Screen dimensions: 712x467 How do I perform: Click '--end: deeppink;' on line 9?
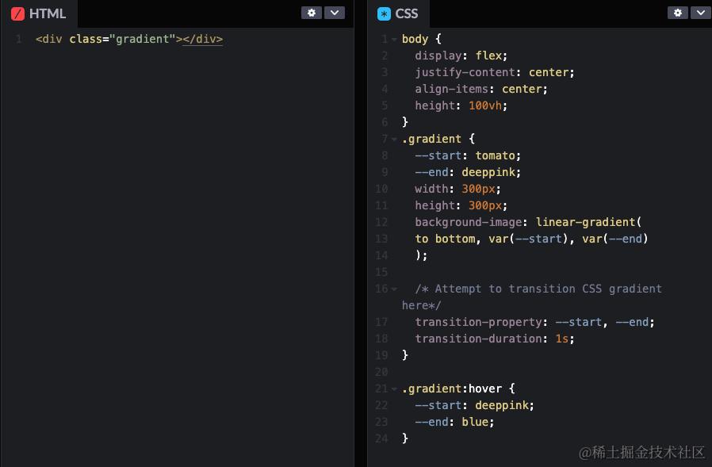pos(468,172)
